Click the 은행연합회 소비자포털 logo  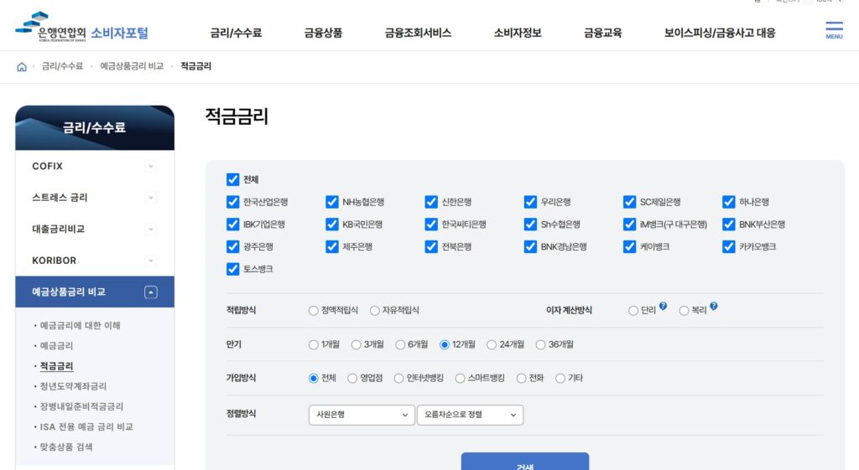[x=81, y=28]
